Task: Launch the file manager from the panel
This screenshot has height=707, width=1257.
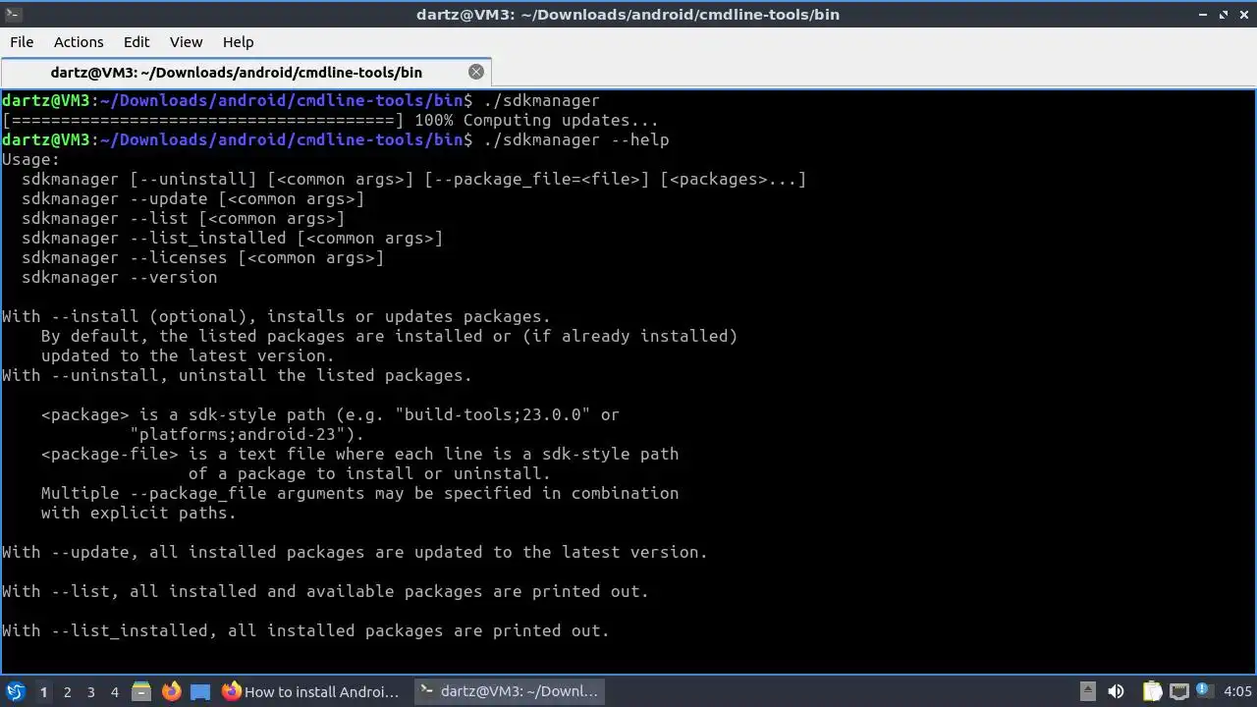Action: [141, 691]
